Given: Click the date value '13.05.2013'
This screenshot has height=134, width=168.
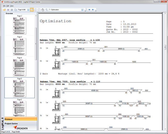Looking at the screenshot, I should coord(130,24).
